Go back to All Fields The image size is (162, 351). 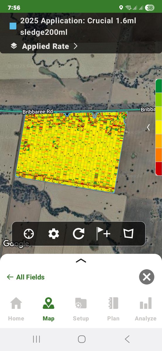26,277
